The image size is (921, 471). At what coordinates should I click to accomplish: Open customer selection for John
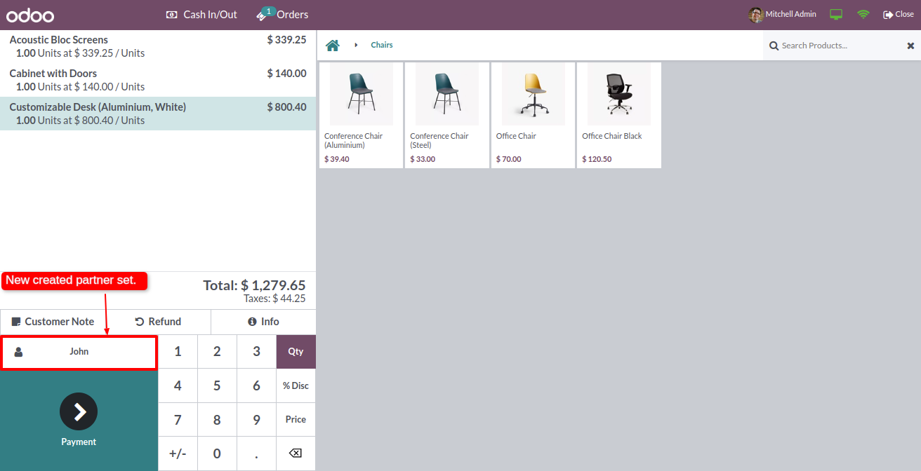[x=79, y=352]
